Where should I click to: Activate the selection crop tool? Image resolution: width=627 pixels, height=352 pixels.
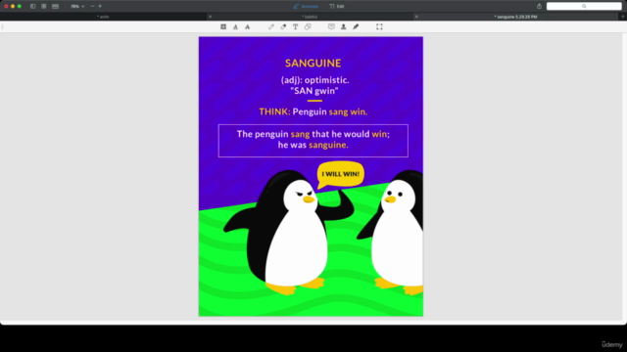379,26
